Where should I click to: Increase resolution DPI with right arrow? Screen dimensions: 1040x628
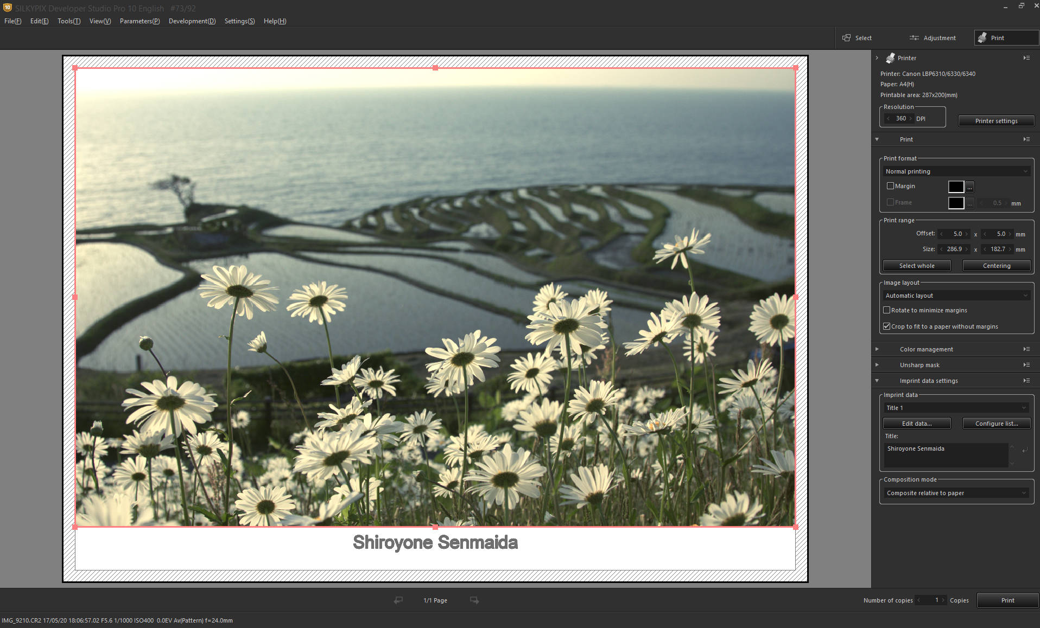point(911,119)
